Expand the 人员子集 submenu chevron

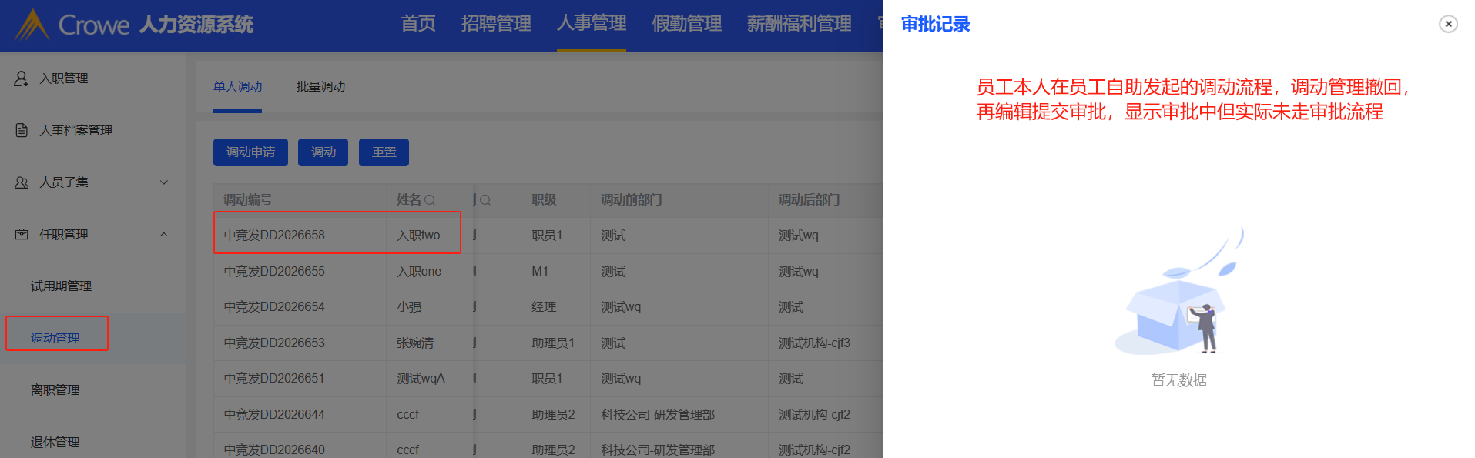(163, 182)
